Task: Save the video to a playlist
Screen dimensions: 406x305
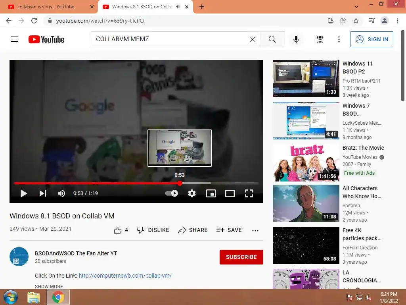Action: coord(229,230)
